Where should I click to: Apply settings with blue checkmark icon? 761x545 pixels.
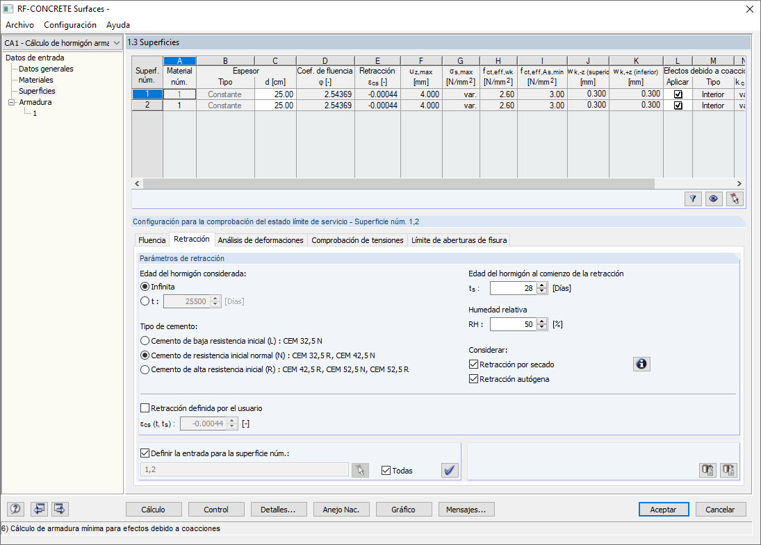tap(450, 470)
